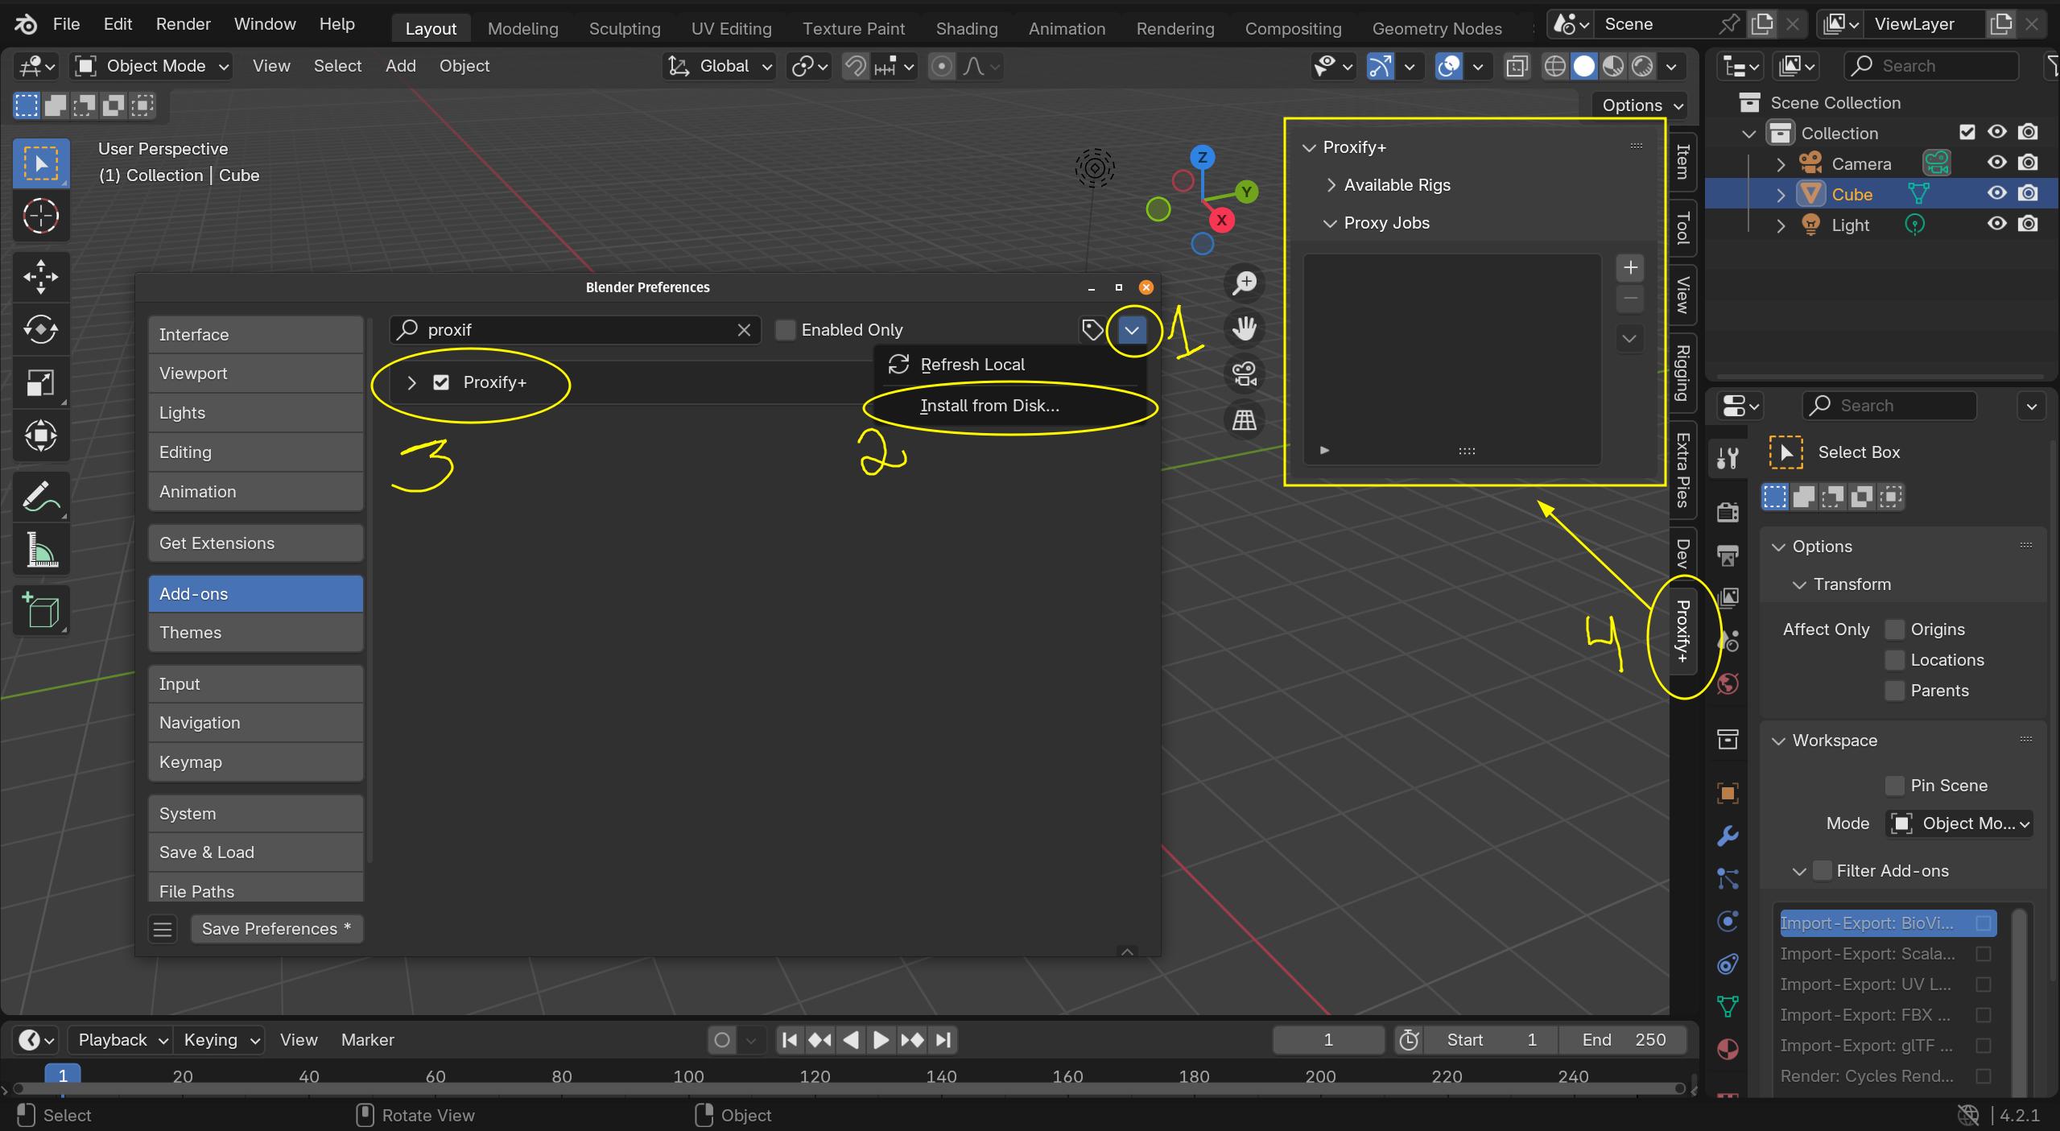The width and height of the screenshot is (2060, 1131).
Task: Switch to the Shading workspace tab
Action: coord(966,28)
